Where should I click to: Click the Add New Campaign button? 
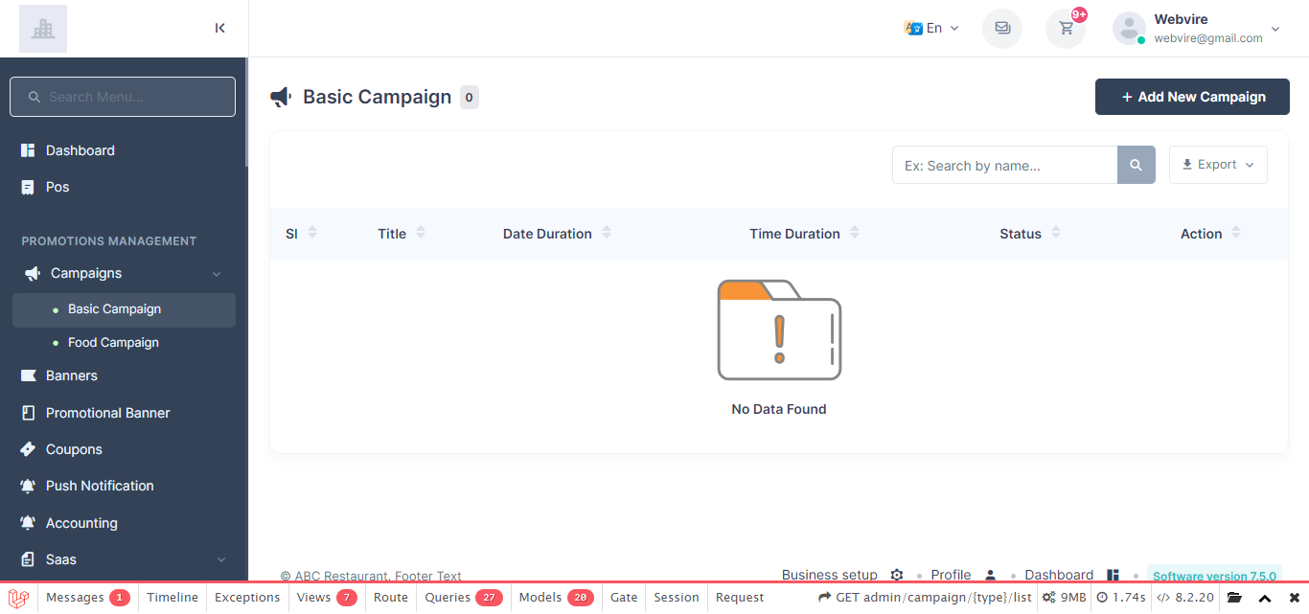1192,97
